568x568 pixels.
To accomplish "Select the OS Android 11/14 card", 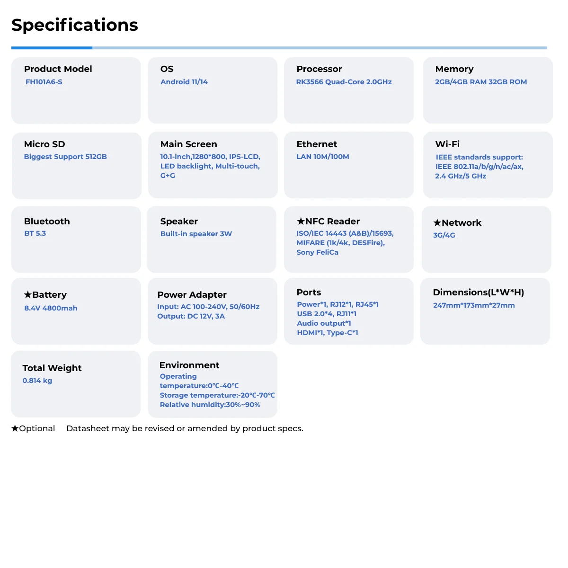I will click(213, 90).
